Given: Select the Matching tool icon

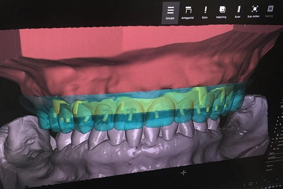Looking at the screenshot, I should click(221, 12).
